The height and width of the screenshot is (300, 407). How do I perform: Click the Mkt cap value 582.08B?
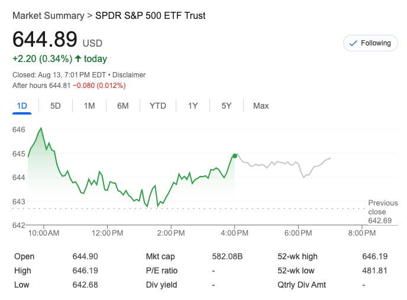pyautogui.click(x=227, y=256)
